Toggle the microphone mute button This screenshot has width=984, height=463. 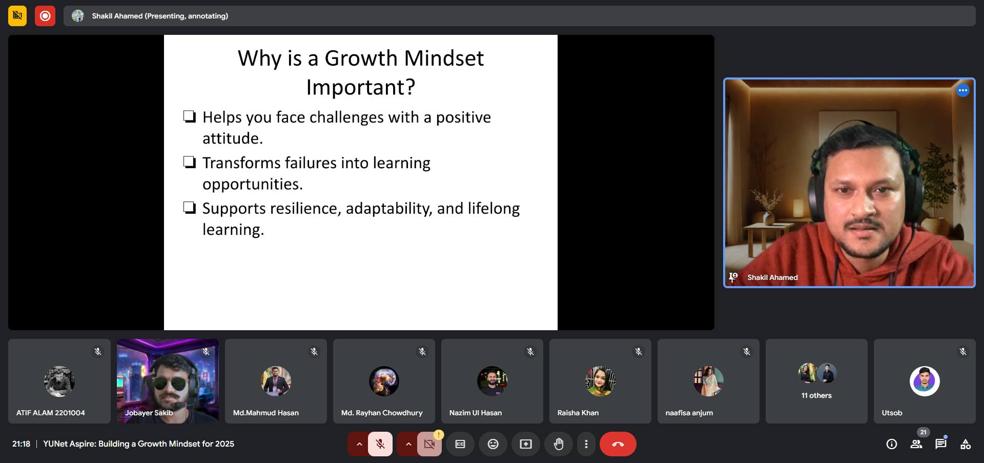click(x=380, y=444)
